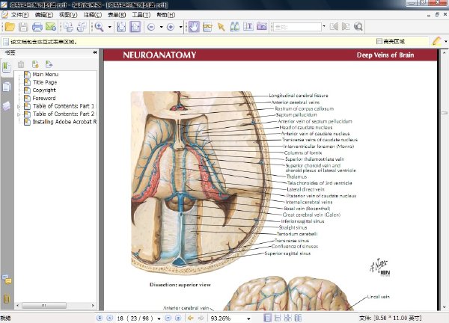
Task: Select the arrow annotation selection tool
Action: [x=221, y=27]
